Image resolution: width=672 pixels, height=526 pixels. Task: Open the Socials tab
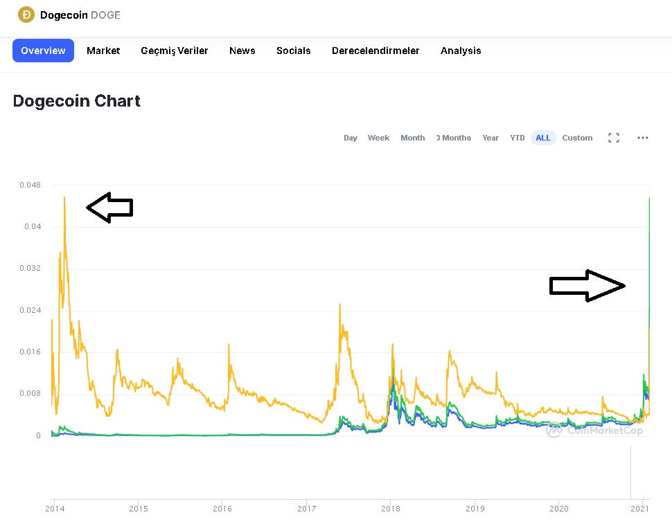coord(294,51)
